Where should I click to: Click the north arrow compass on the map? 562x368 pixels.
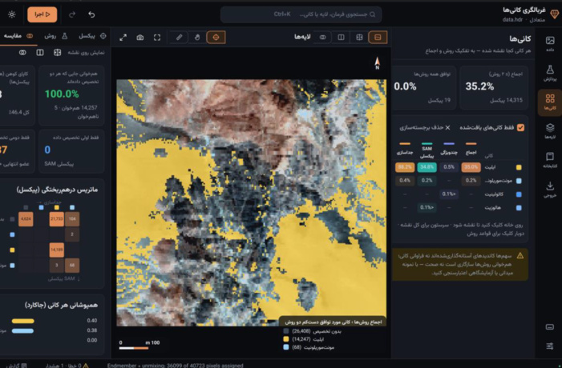pyautogui.click(x=377, y=63)
